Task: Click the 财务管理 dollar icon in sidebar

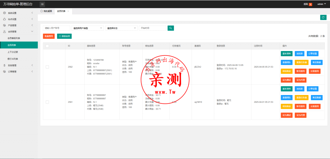Action: click(5, 66)
